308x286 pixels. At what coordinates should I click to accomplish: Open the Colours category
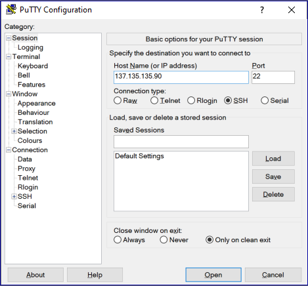(x=30, y=140)
